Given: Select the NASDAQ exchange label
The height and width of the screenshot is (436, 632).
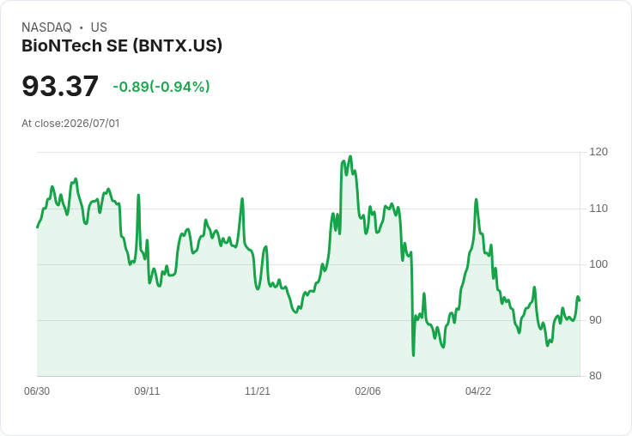Looking at the screenshot, I should (46, 27).
